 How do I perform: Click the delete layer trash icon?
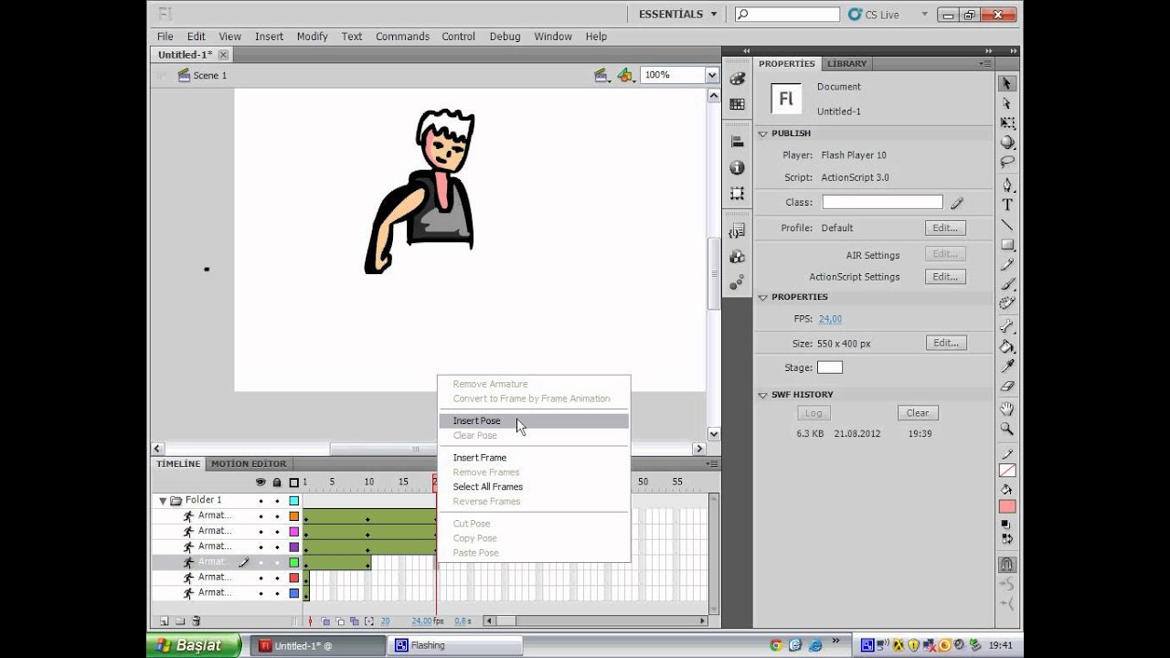pos(196,621)
